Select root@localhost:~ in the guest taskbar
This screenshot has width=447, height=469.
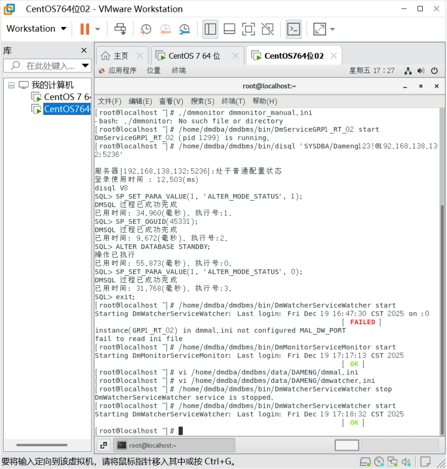pos(174,445)
